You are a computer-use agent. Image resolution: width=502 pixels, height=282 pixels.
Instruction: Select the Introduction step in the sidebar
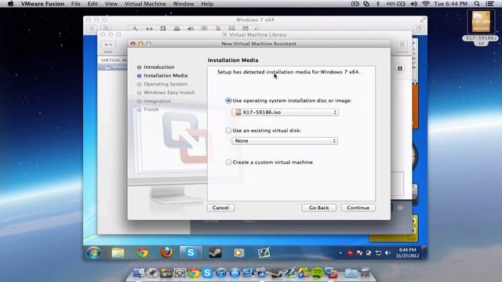(x=158, y=67)
